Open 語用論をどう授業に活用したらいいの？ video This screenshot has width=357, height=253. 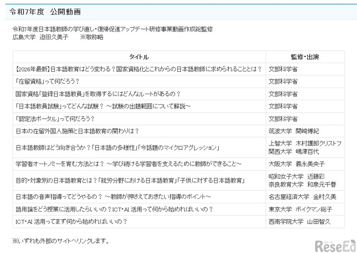click(x=114, y=209)
